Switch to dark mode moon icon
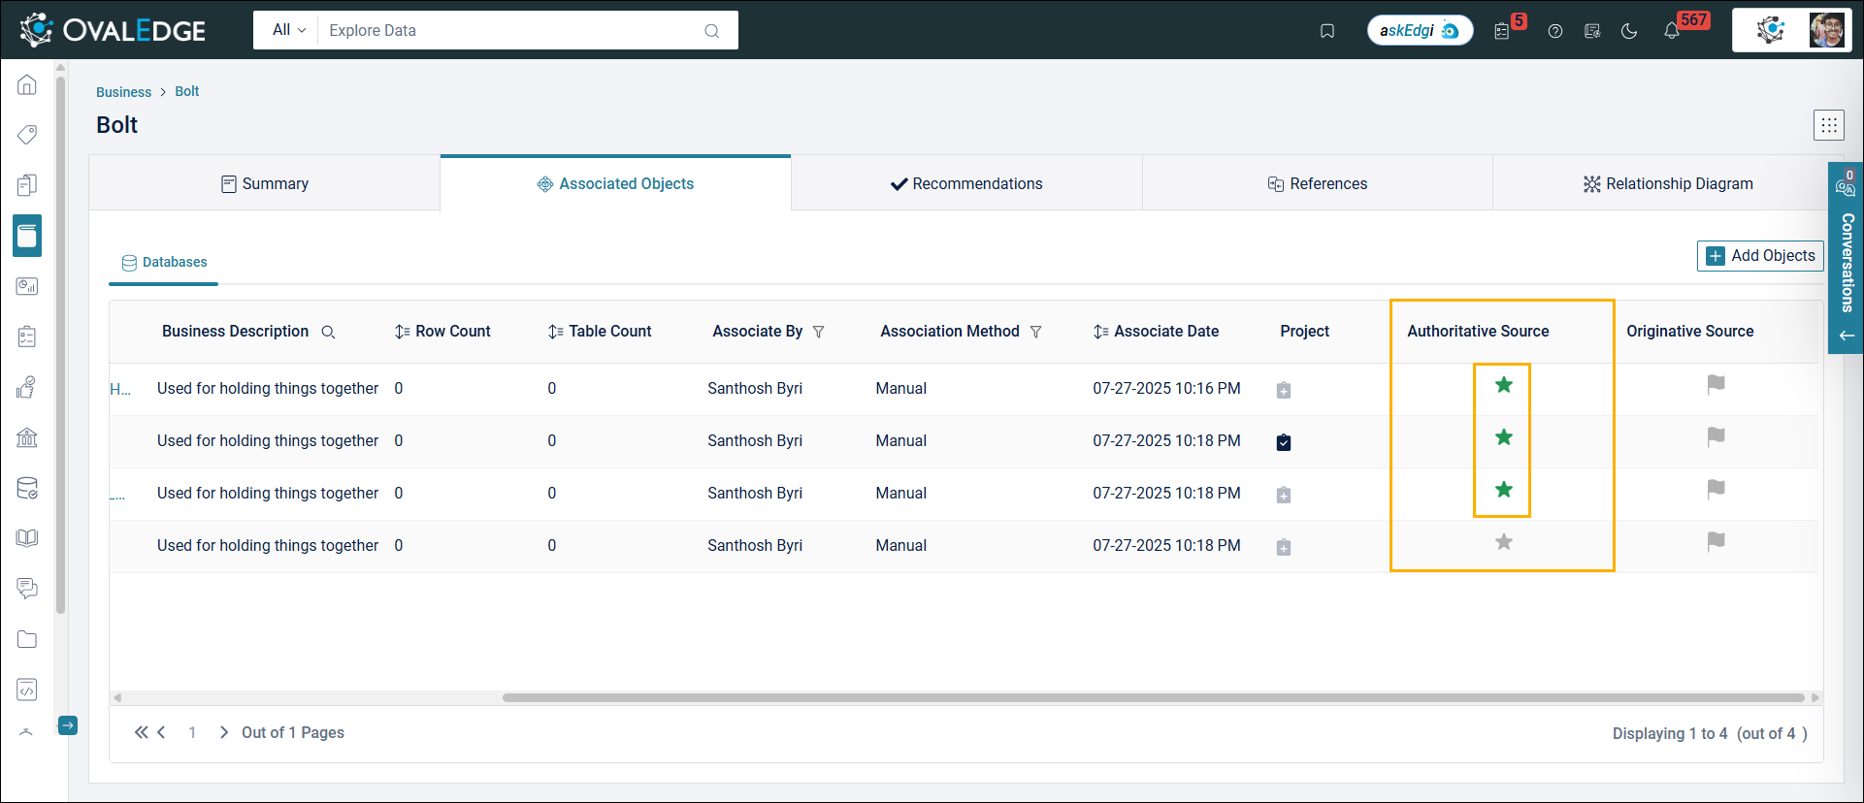The width and height of the screenshot is (1864, 803). [x=1629, y=31]
